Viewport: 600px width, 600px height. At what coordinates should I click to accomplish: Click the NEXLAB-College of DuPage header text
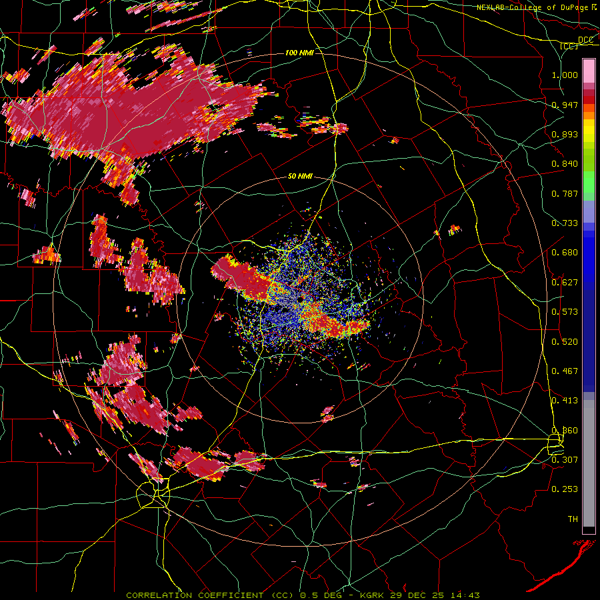pos(533,7)
